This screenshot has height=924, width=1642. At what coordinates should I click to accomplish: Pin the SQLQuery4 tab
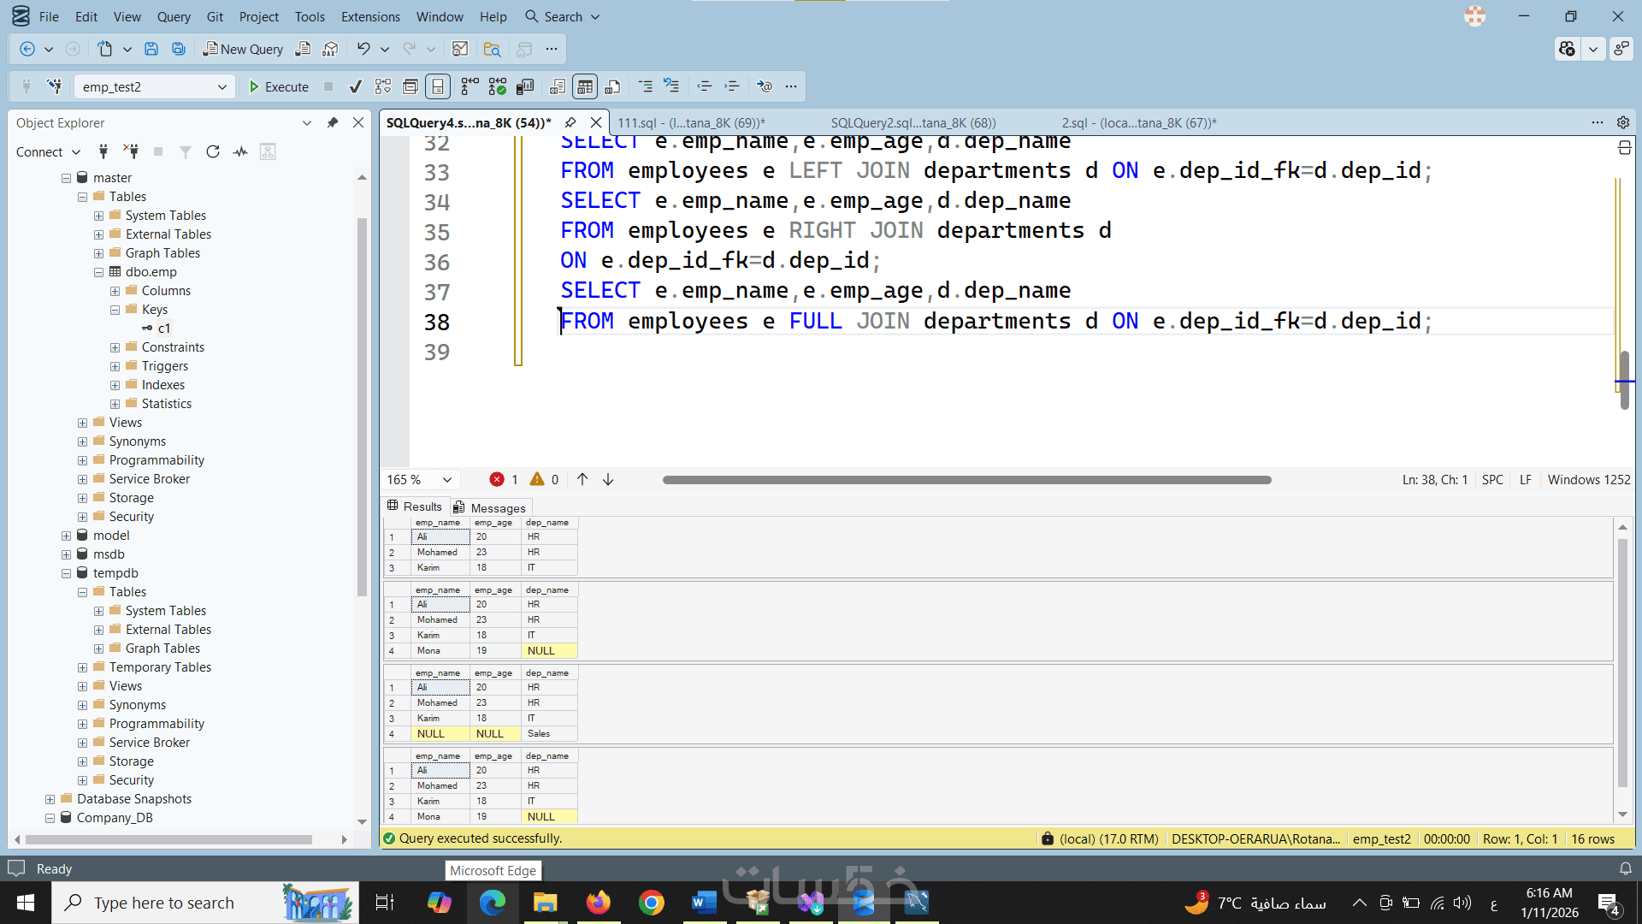click(570, 122)
